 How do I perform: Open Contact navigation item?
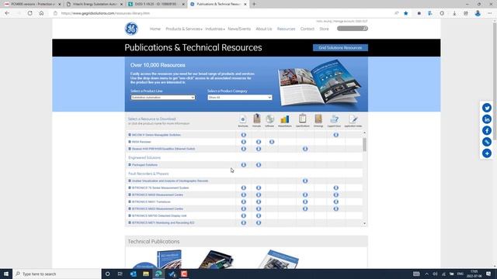308,29
